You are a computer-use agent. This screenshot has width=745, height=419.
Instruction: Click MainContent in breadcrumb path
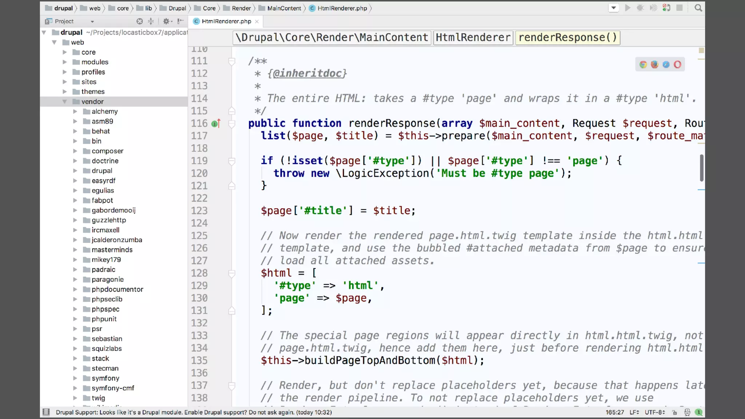[284, 8]
